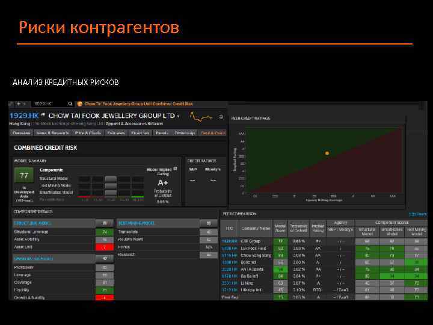Select the Asset Volatility row
Screen dimensions: 433x325
[63, 240]
